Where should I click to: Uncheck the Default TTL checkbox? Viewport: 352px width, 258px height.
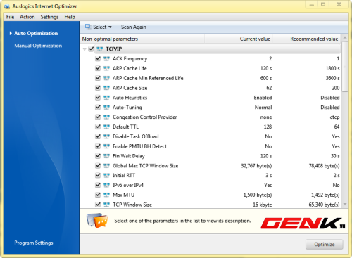tap(98, 127)
